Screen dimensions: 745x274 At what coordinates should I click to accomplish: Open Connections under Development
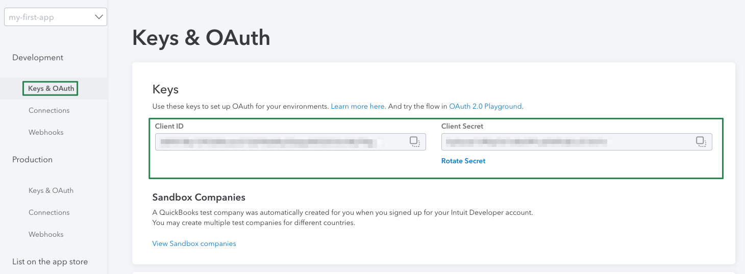coord(49,111)
